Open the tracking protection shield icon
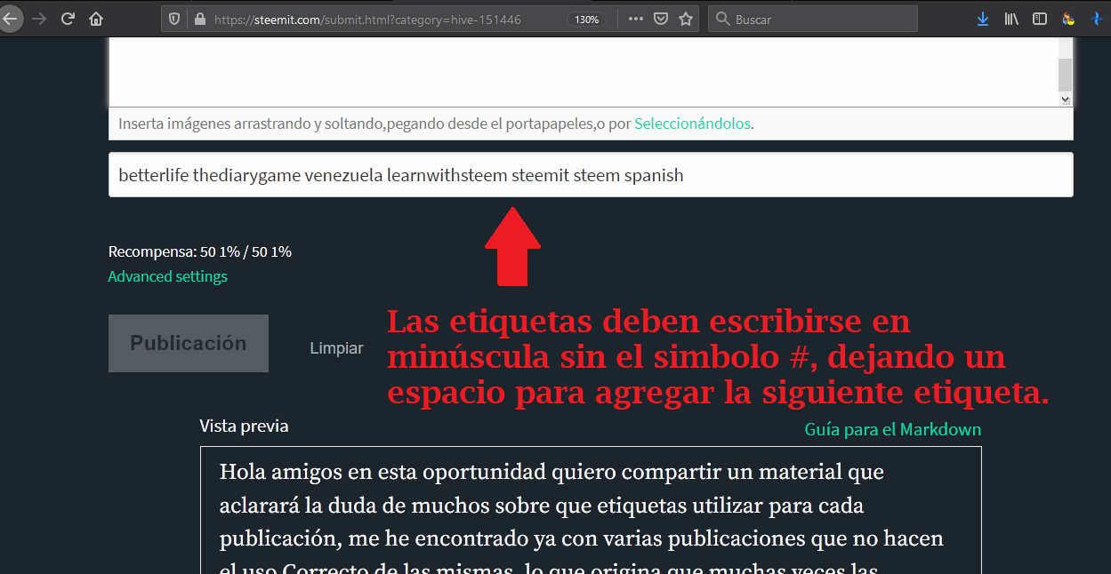1111x574 pixels. 175,19
